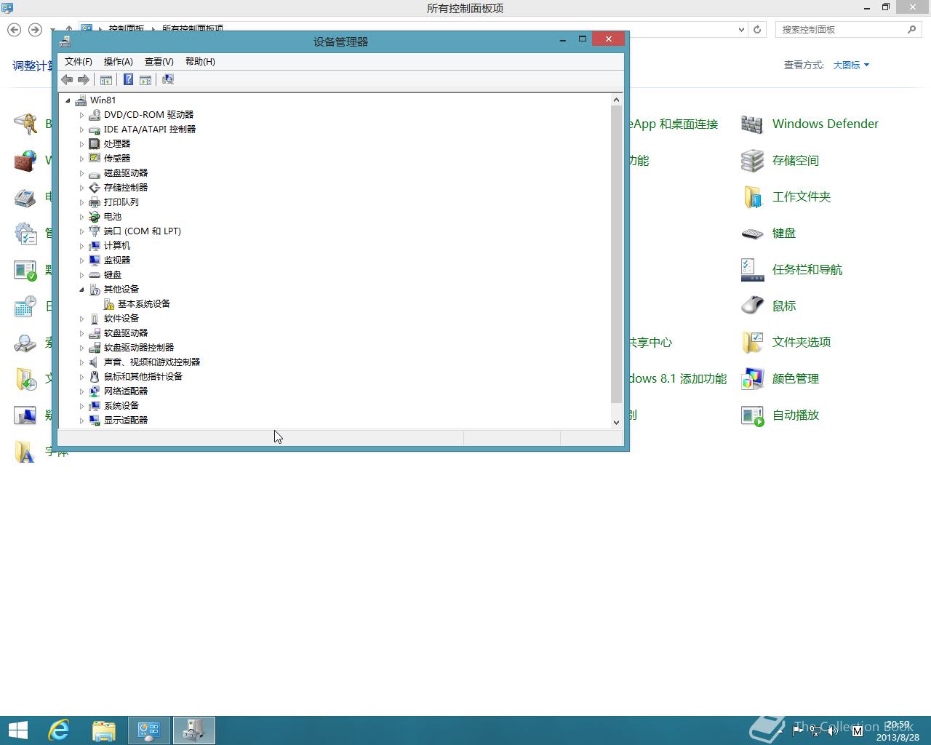The width and height of the screenshot is (931, 745).
Task: Expand the 处理器 node
Action: click(x=81, y=144)
